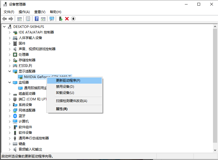Click the network adapter category icon
This screenshot has width=218, height=160.
(15, 110)
